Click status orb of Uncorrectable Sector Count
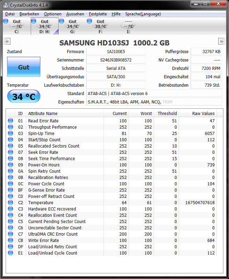Image resolution: width=229 pixels, height=279 pixels. [x=10, y=228]
